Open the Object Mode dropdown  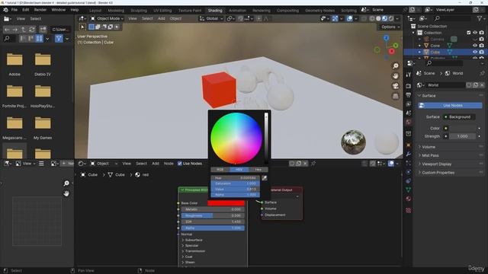tap(107, 18)
